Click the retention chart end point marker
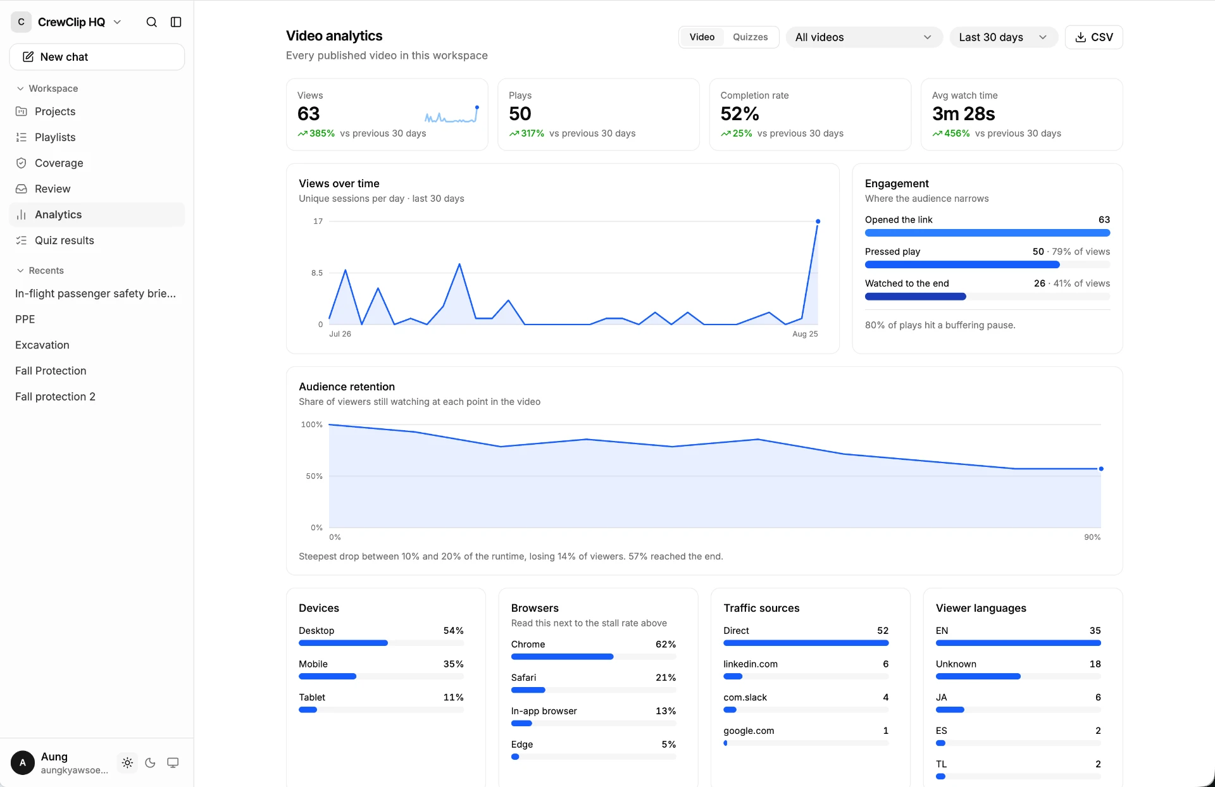The height and width of the screenshot is (787, 1215). 1101,469
